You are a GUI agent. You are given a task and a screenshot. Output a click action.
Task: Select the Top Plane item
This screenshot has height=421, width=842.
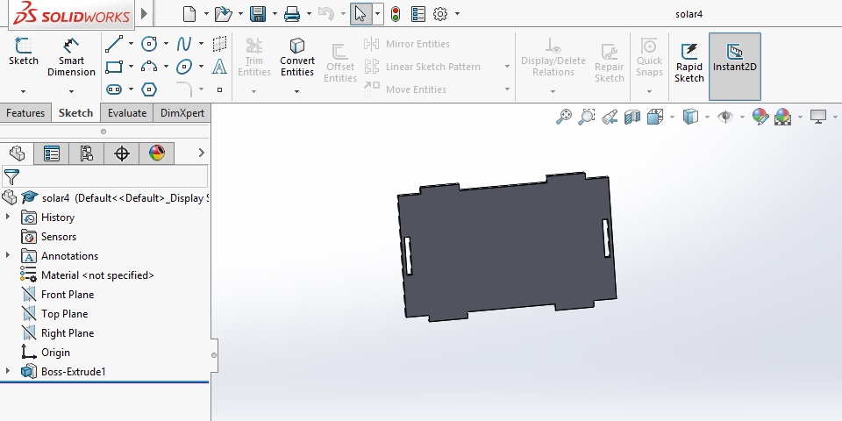click(x=64, y=314)
